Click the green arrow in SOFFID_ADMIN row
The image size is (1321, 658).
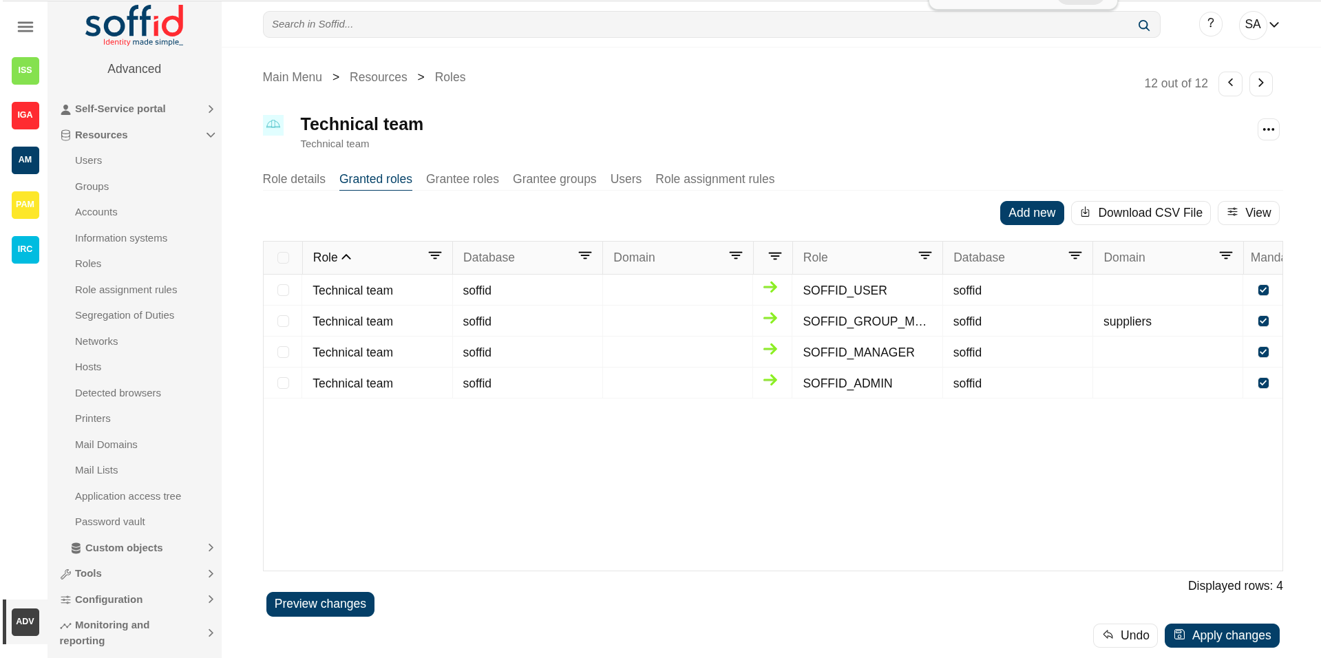click(x=770, y=380)
